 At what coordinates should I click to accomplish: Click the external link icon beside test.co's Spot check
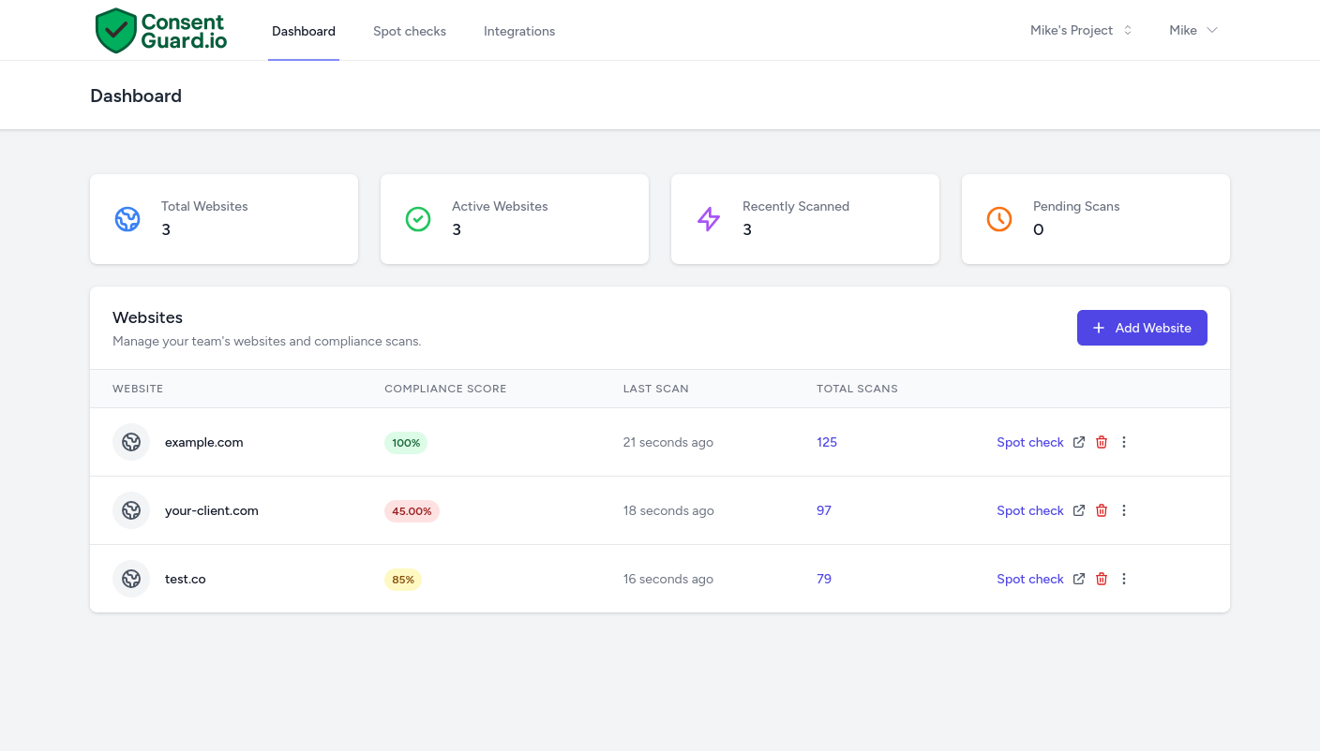pos(1078,578)
